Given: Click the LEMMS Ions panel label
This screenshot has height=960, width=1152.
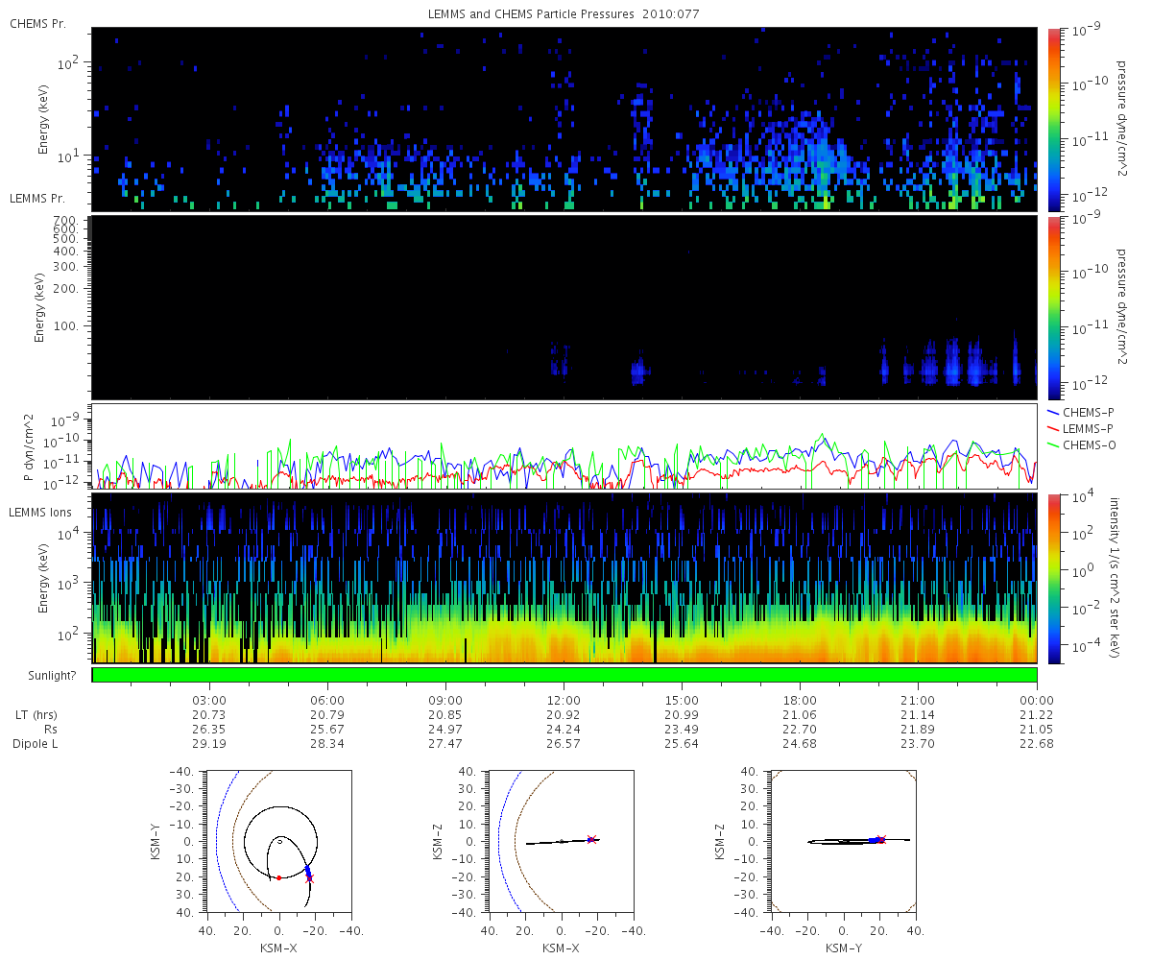Looking at the screenshot, I should [x=39, y=512].
